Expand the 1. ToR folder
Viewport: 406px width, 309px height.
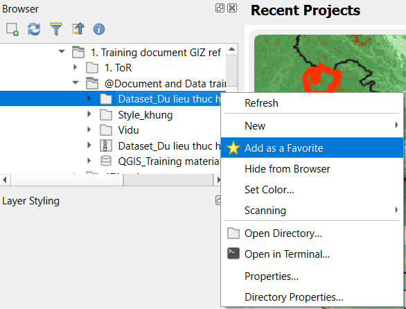pos(76,67)
